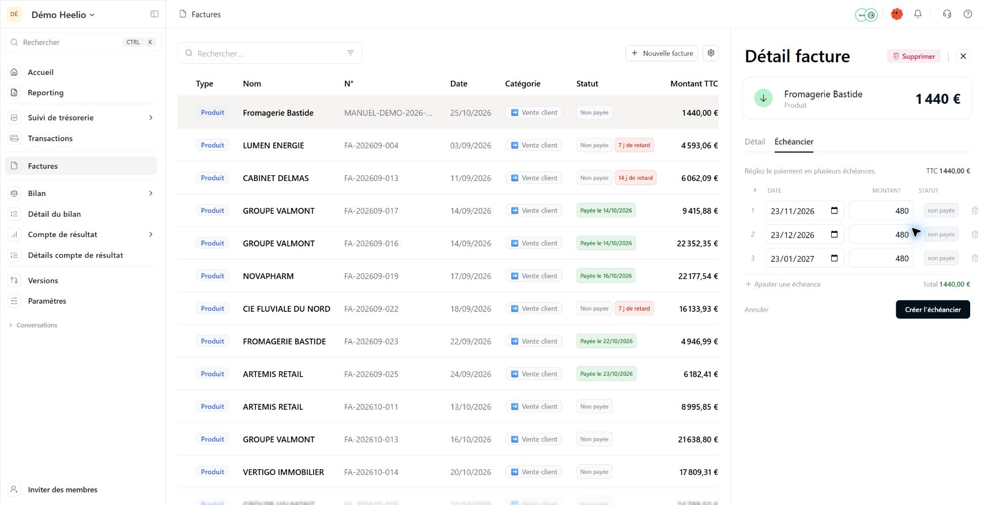The image size is (984, 505).
Task: Select the Échéancier tab
Action: coord(794,142)
